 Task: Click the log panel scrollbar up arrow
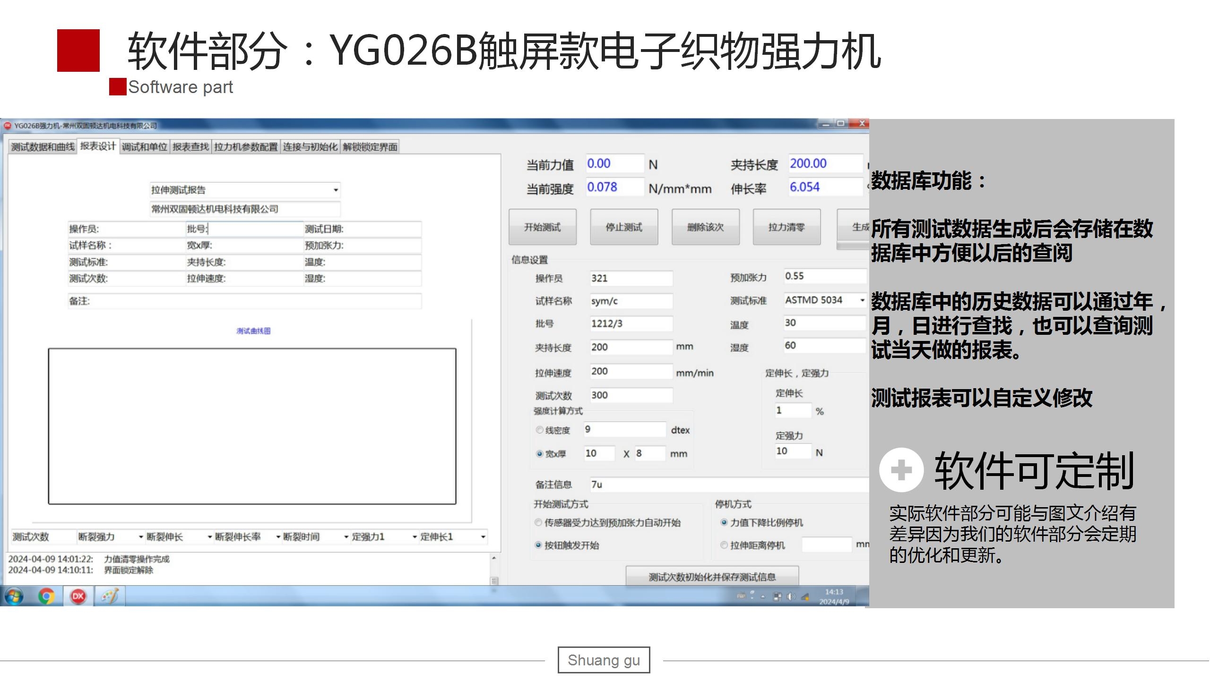pyautogui.click(x=494, y=558)
